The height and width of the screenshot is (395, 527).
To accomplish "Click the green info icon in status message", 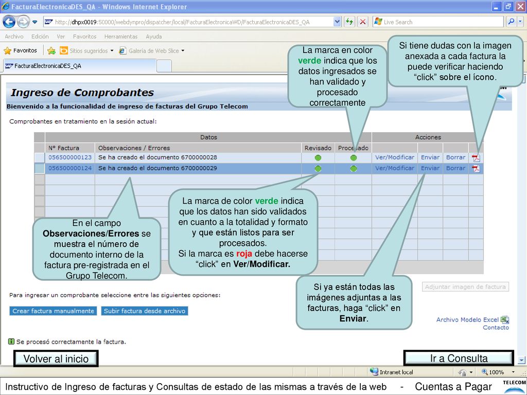I will coord(11,342).
